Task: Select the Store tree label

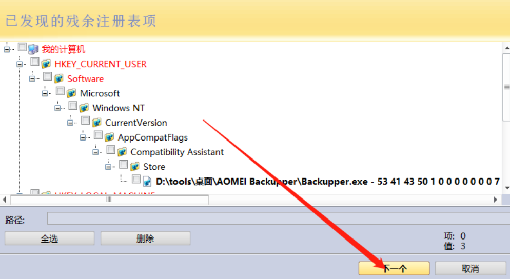Action: (154, 167)
